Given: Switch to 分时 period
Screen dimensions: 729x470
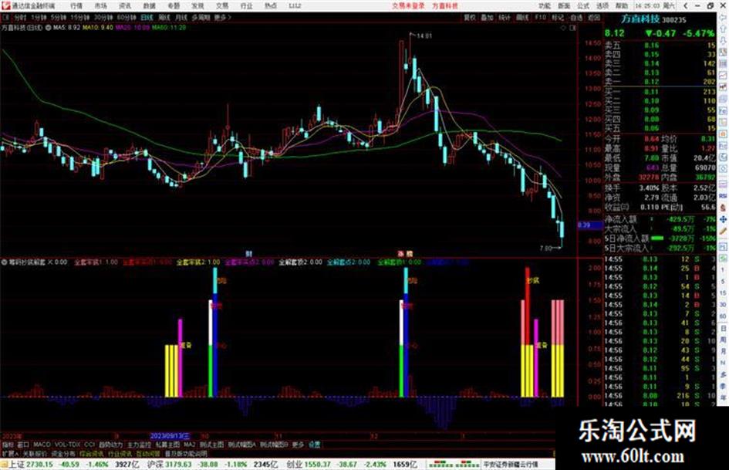Looking at the screenshot, I should tap(20, 17).
